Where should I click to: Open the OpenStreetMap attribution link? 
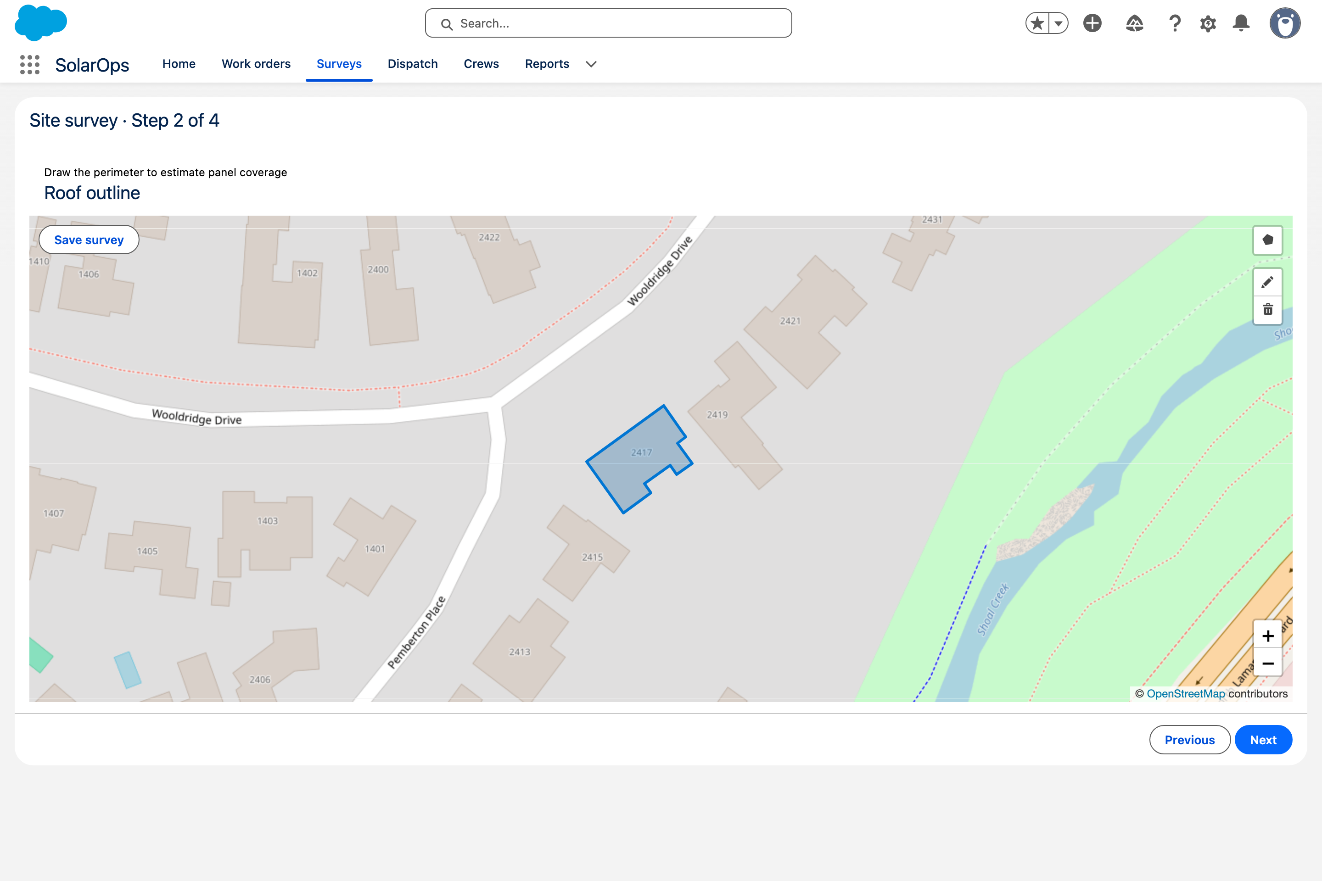tap(1186, 694)
